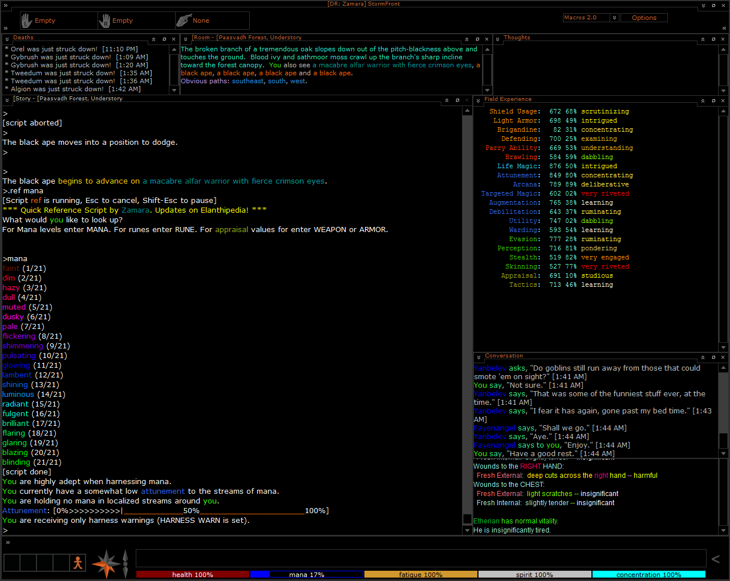
Task: Undock the Room panel with its float icon
Action: 477,39
